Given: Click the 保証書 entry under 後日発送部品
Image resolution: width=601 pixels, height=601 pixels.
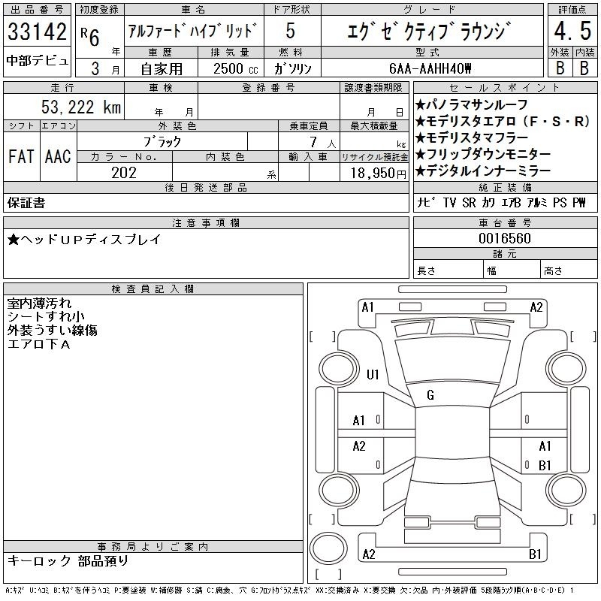Looking at the screenshot, I should tap(26, 203).
